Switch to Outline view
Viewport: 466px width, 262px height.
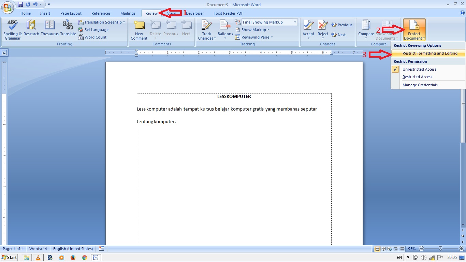pos(396,249)
